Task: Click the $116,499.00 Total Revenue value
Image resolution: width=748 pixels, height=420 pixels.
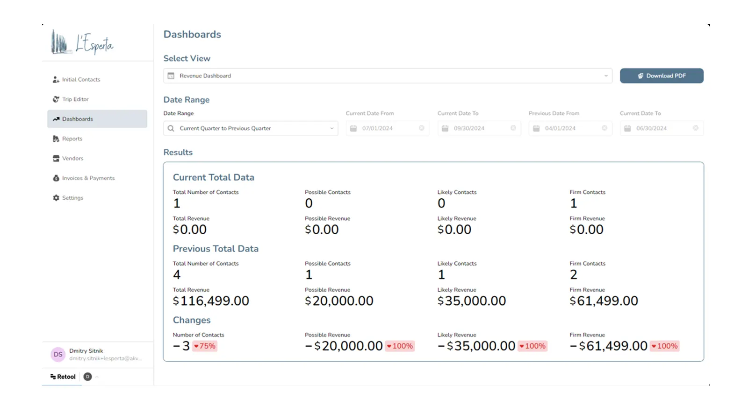Action: tap(211, 301)
